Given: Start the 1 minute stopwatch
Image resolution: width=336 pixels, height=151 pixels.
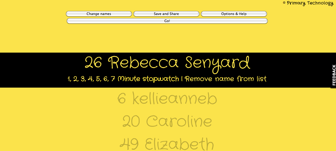Looking at the screenshot, I should coord(69,79).
